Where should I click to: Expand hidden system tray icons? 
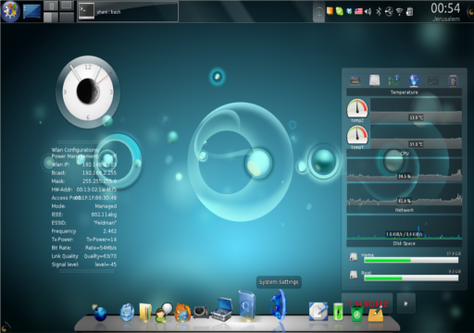coord(319,12)
